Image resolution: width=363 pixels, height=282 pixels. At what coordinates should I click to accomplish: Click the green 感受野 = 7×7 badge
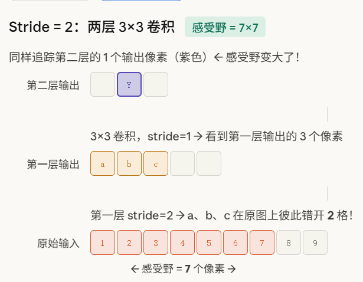(225, 27)
